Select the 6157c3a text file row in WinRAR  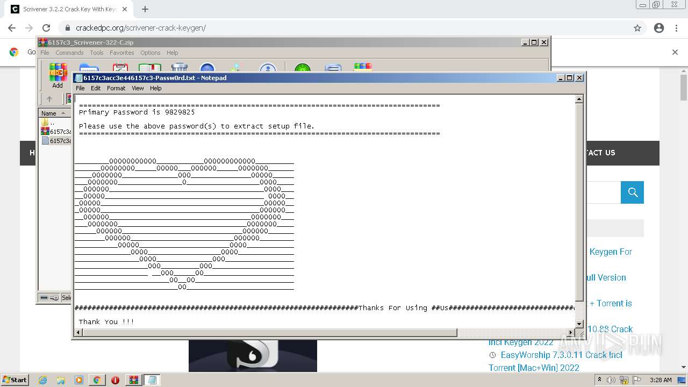tap(56, 141)
